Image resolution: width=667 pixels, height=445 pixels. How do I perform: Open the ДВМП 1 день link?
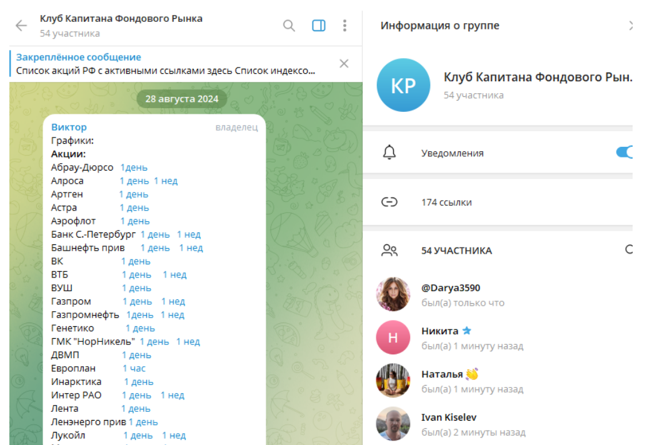(136, 355)
